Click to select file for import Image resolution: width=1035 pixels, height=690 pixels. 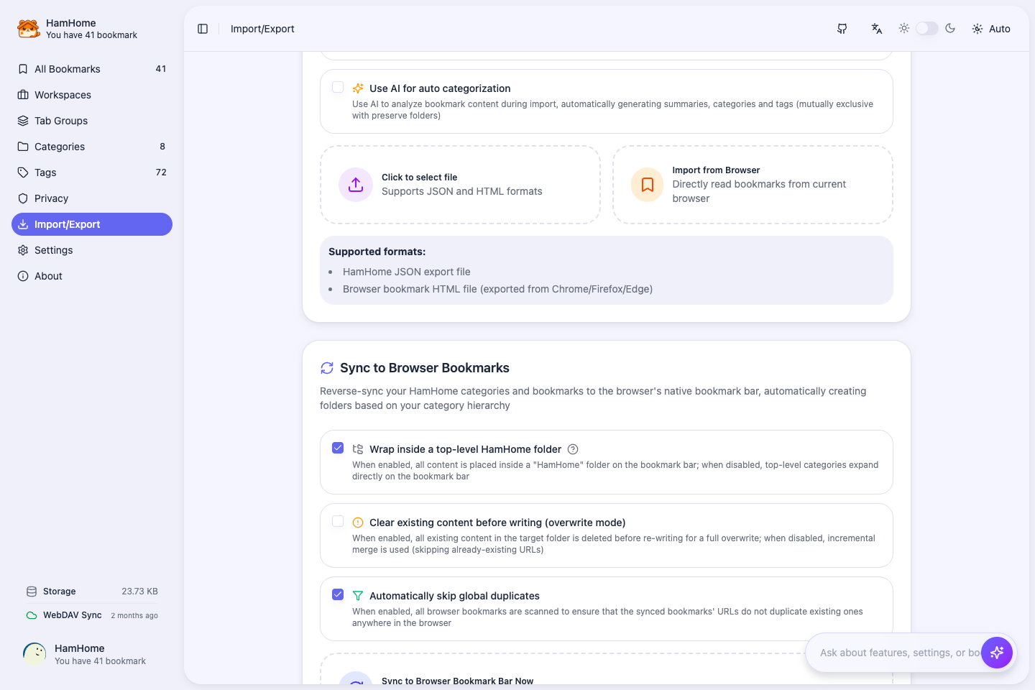tap(460, 185)
